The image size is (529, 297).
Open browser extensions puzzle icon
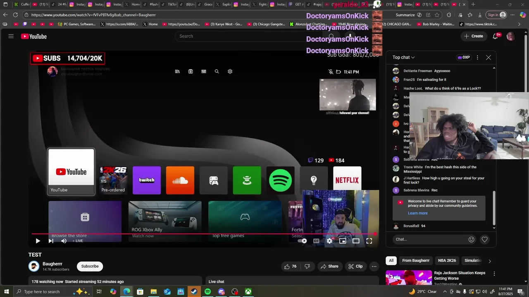click(449, 15)
